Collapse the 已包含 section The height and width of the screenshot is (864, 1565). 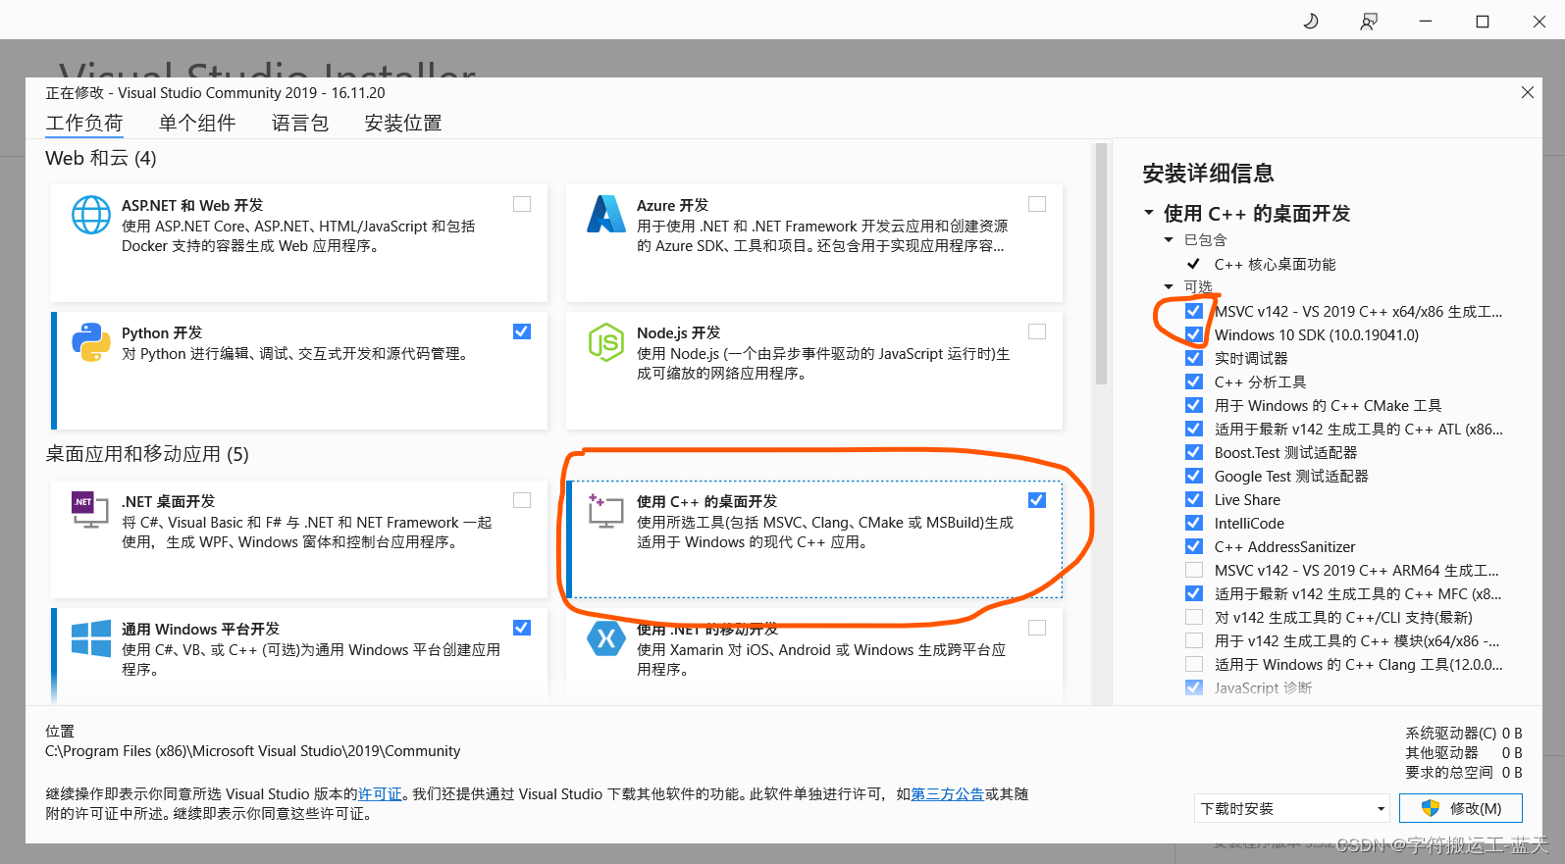tap(1169, 239)
